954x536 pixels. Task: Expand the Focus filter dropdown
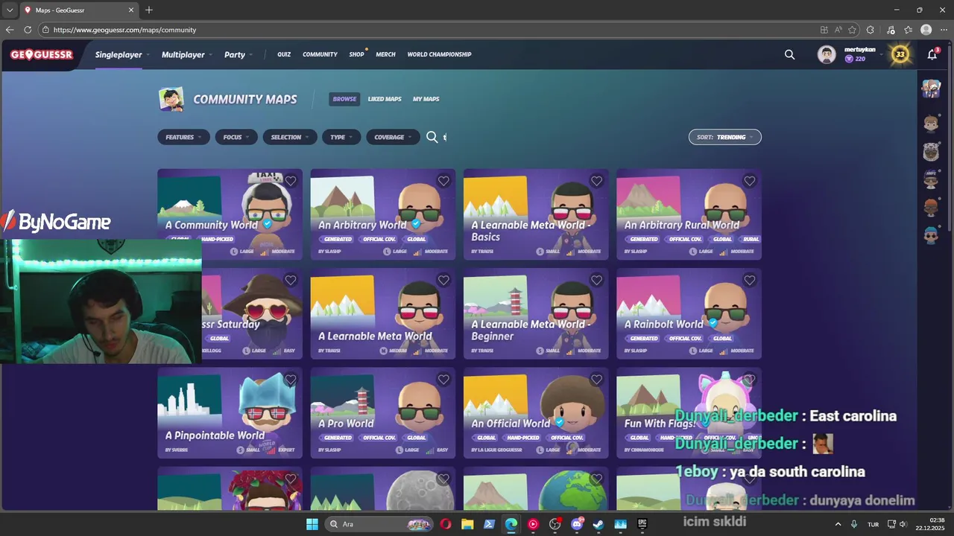236,137
